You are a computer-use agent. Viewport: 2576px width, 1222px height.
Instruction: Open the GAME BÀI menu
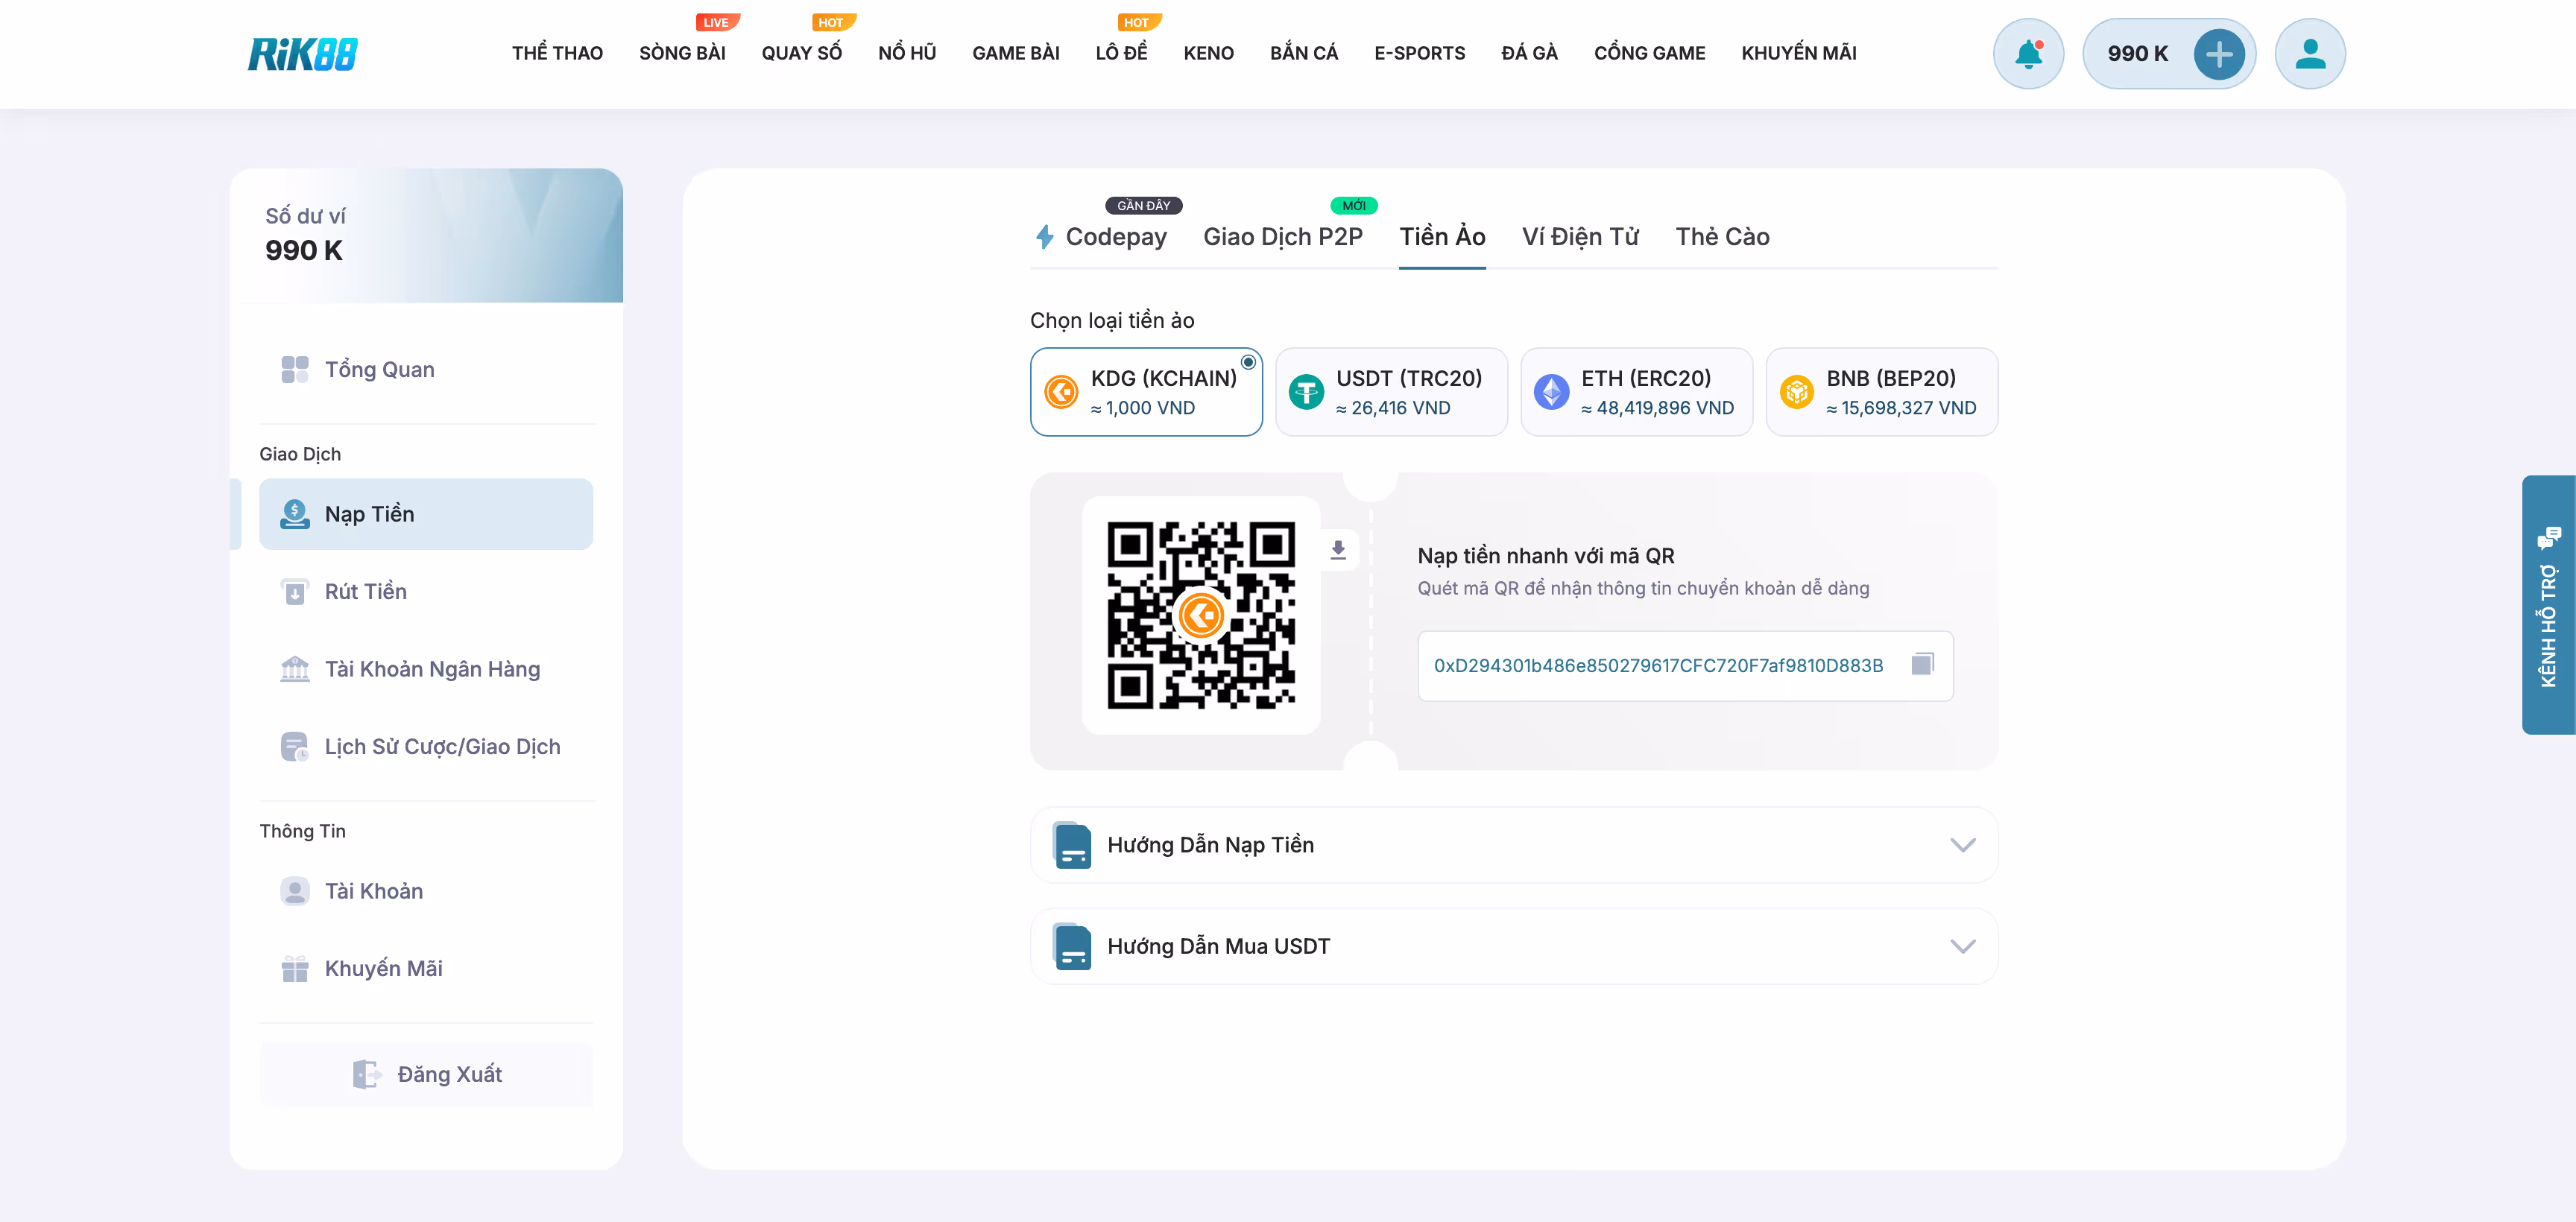click(1015, 53)
